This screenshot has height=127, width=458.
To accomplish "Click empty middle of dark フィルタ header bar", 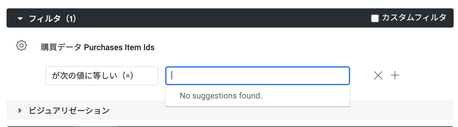I will (x=218, y=18).
